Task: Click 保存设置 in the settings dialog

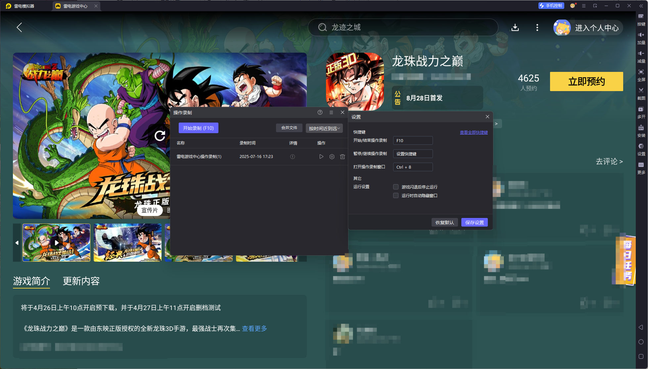Action: coord(475,223)
